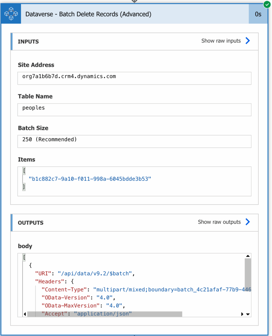The height and width of the screenshot is (336, 272).
Task: Select the Site Address field value
Action: 134,78
